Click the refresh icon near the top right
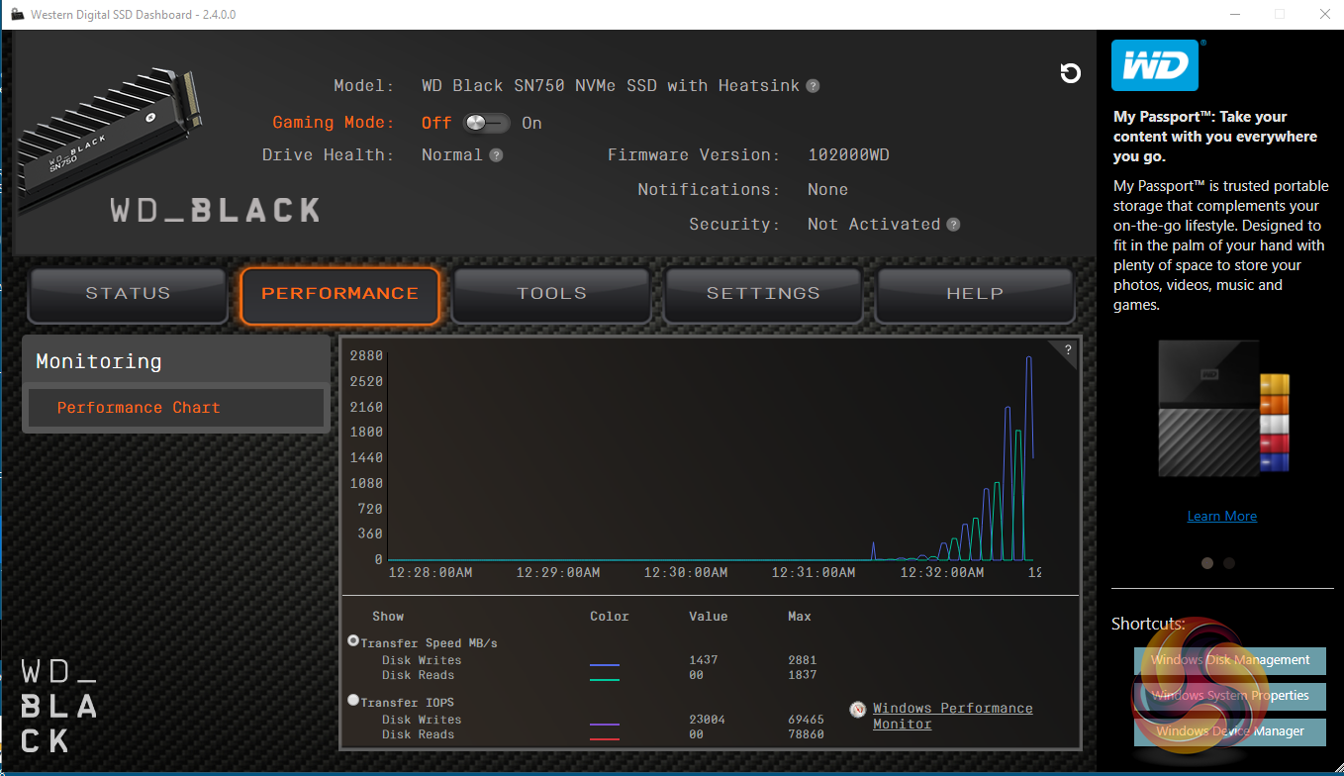 point(1070,73)
